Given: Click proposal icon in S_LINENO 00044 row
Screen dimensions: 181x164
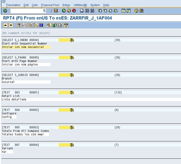Looking at the screenshot, I should (x=72, y=40).
